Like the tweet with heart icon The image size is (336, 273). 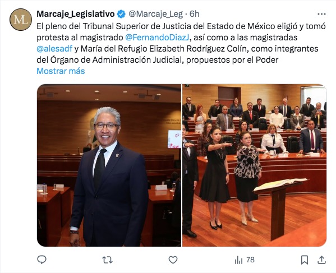tap(173, 260)
